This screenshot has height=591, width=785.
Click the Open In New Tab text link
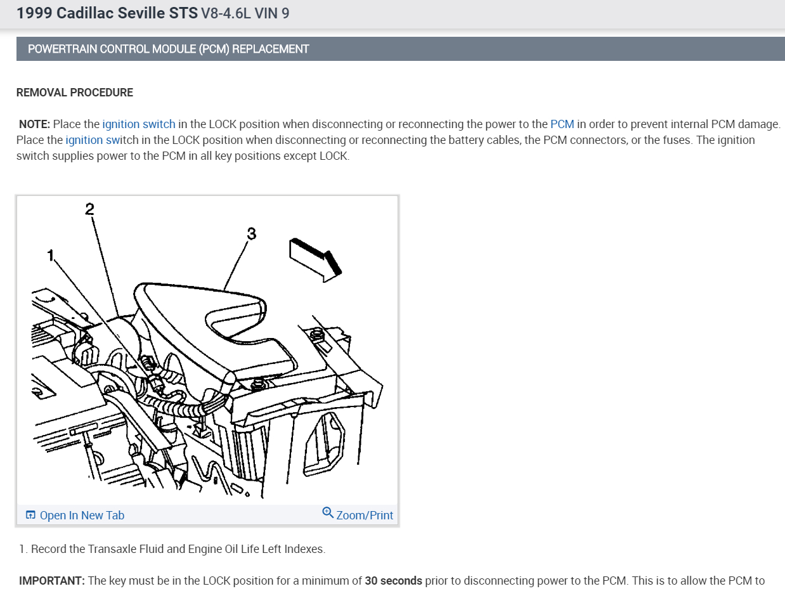coord(82,516)
